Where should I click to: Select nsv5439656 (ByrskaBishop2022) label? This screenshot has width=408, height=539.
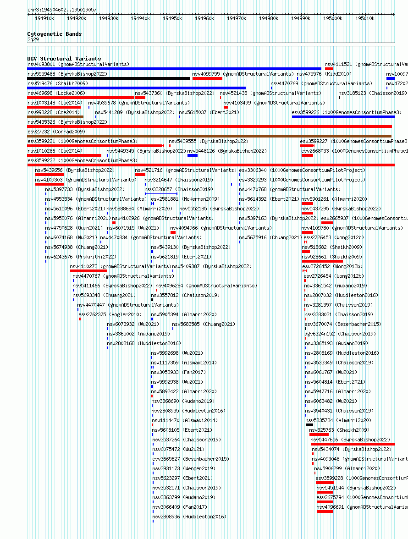coord(75,170)
